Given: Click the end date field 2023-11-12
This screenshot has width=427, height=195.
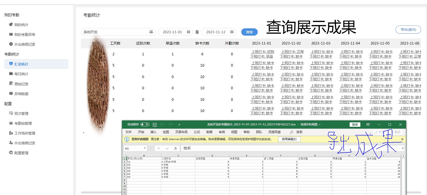Looking at the screenshot, I should tap(216, 32).
